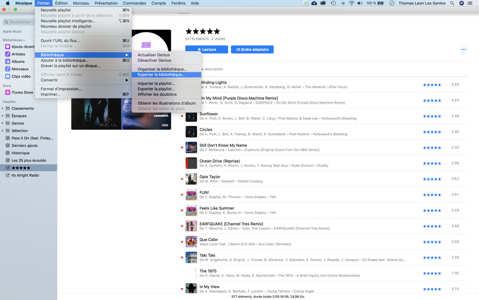Toggle the heart on FUN!
Image resolution: width=479 pixels, height=300 pixels.
coord(182,195)
